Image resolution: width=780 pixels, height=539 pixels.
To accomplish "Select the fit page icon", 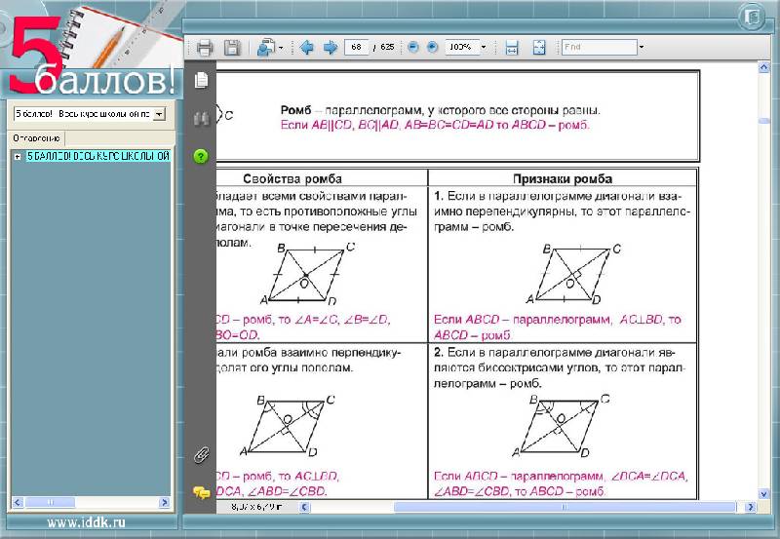I will [x=539, y=48].
